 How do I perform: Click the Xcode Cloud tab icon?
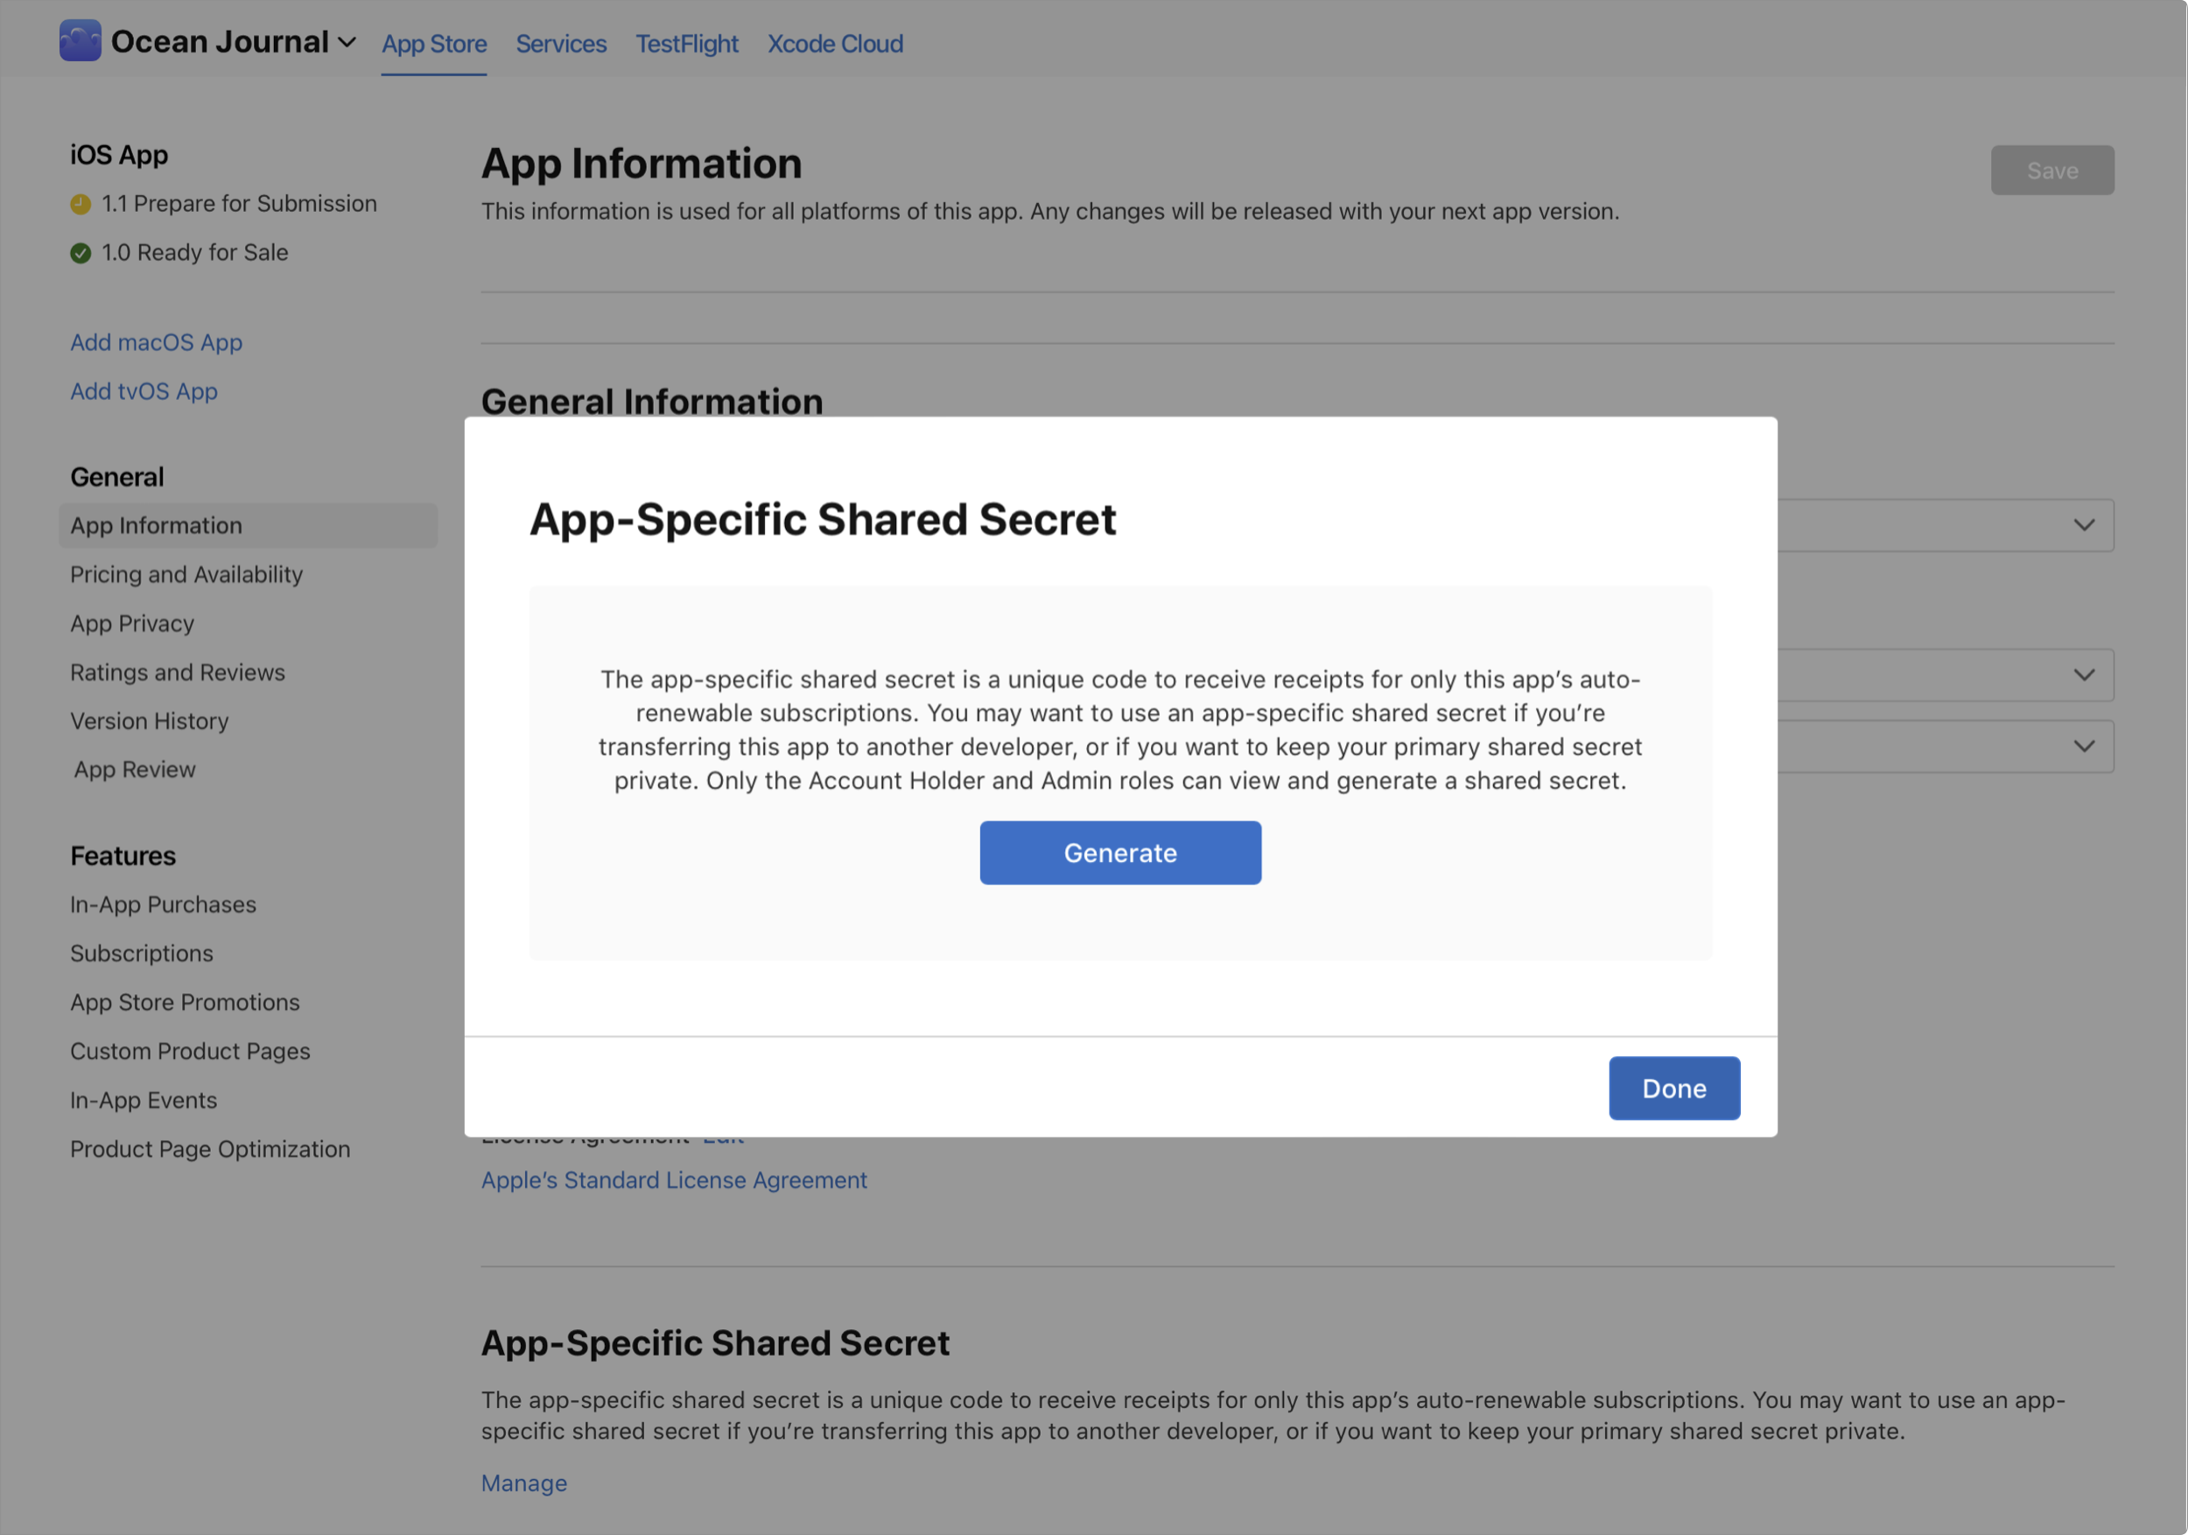[835, 40]
